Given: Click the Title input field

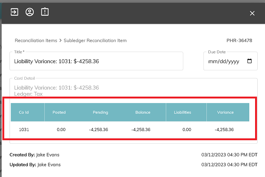Looking at the screenshot, I should pyautogui.click(x=96, y=61).
